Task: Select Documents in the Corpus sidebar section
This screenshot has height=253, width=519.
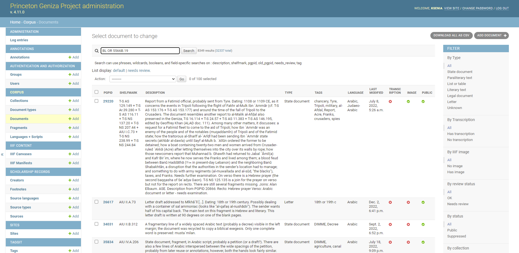Action: 19,119
